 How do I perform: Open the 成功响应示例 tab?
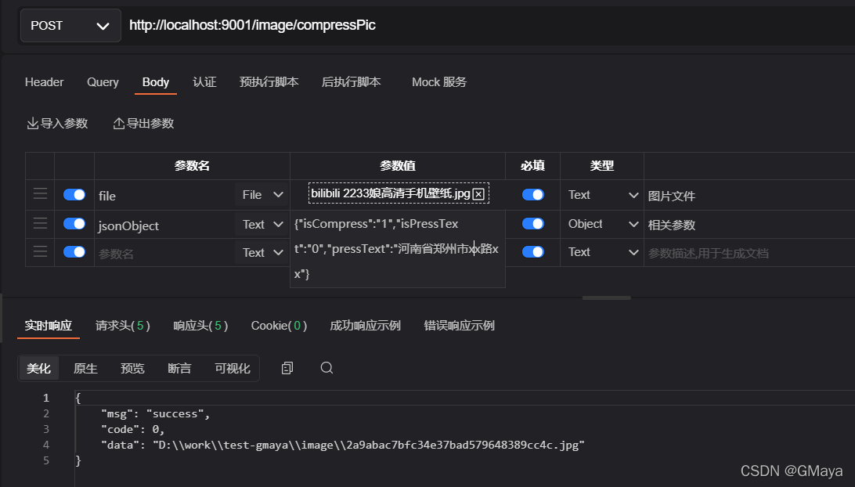coord(366,326)
